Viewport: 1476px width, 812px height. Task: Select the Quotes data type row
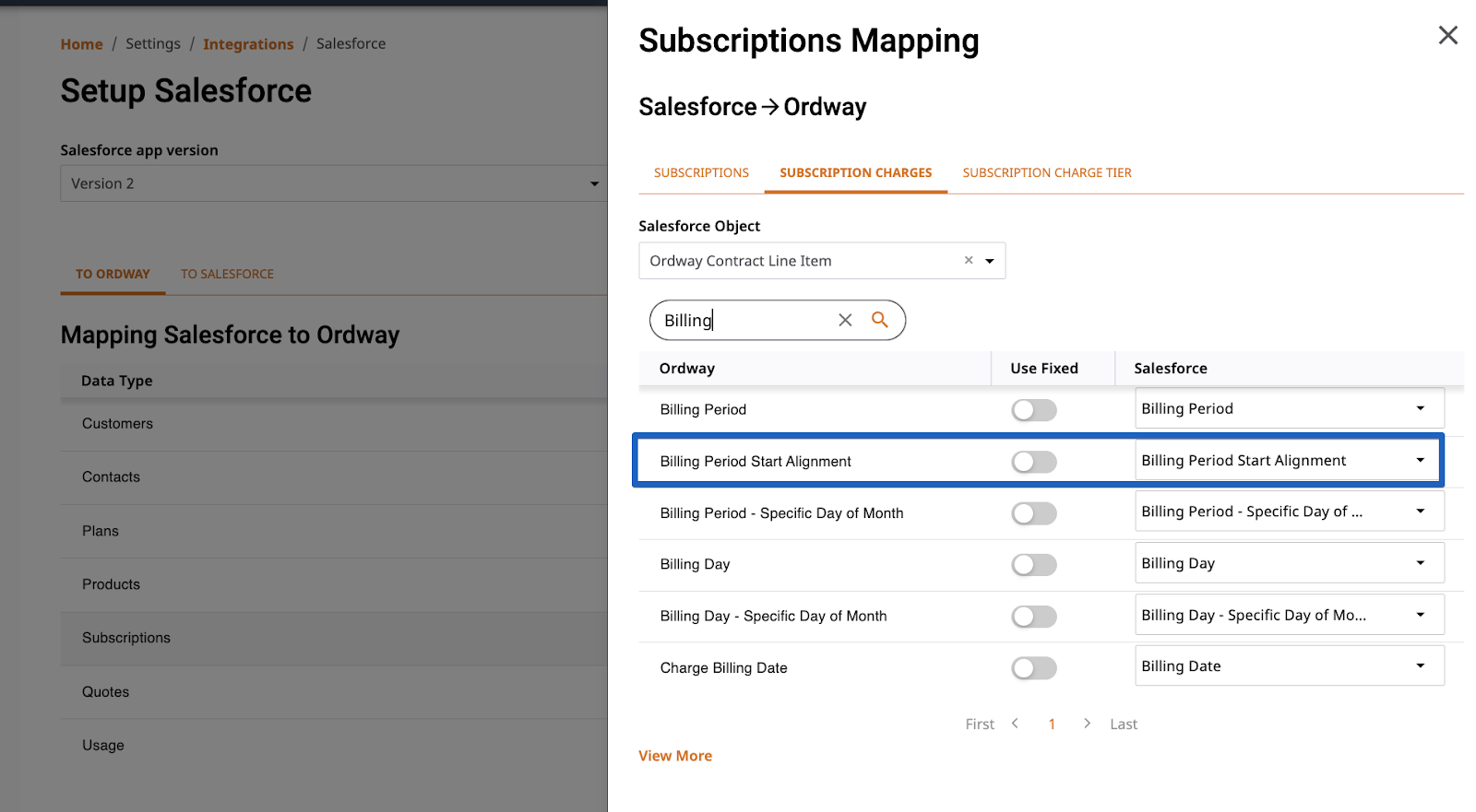[x=334, y=692]
